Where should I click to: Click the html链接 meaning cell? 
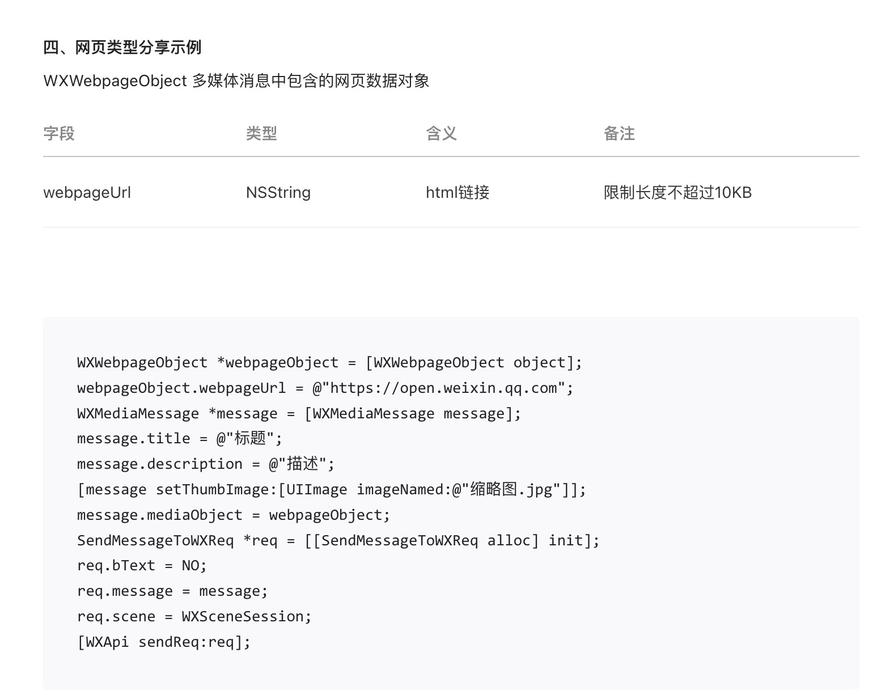pos(458,193)
